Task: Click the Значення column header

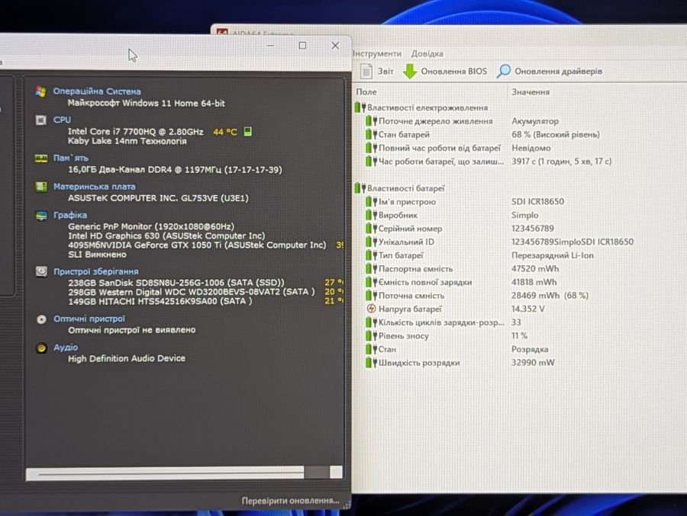Action: pos(531,92)
